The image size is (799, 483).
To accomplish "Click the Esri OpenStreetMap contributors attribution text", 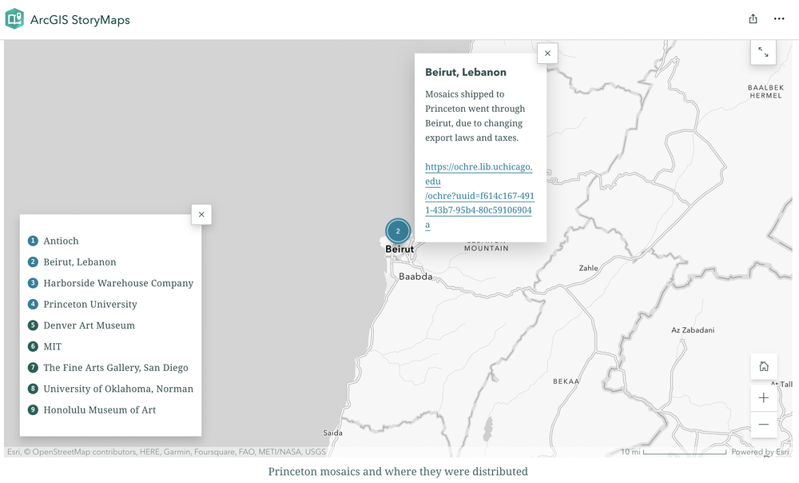I will click(x=166, y=451).
